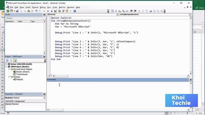This screenshot has height=115, width=205.
Task: Click the Find binoculars icon
Action: click(32, 11)
